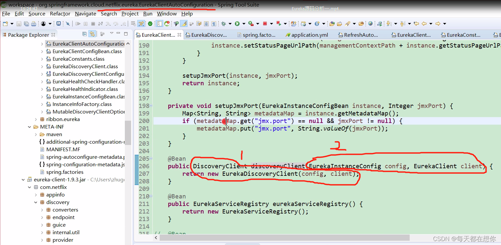Select EurekaDiscoveryClient.class in Package Explorer
The width and height of the screenshot is (501, 245).
[x=85, y=67]
